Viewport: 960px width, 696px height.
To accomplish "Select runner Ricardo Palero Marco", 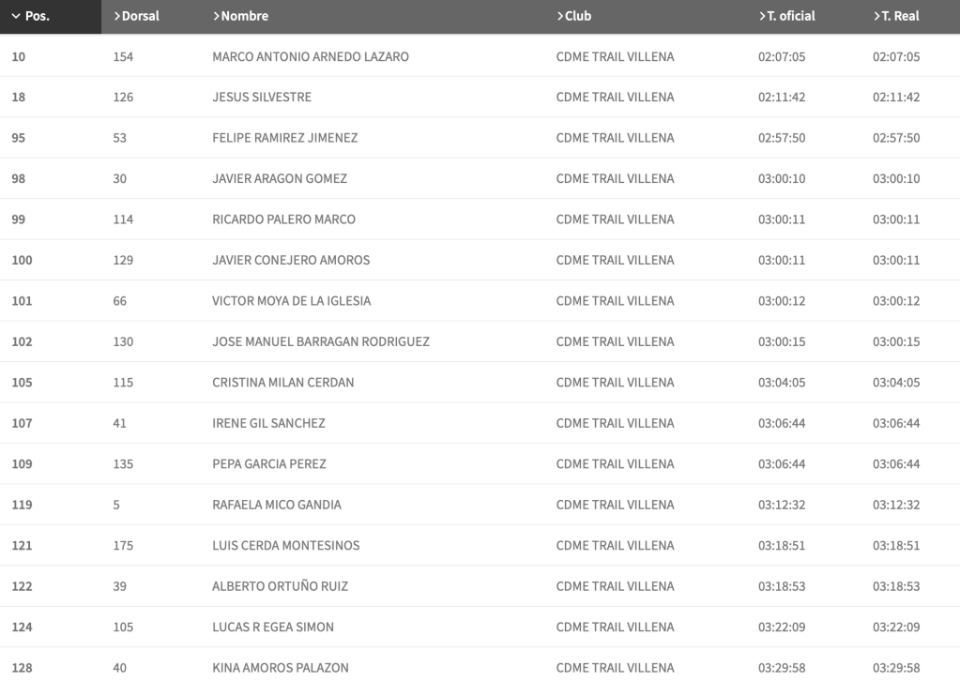I will tap(283, 219).
